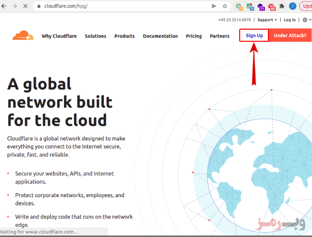The image size is (312, 237).
Task: Open the Products menu
Action: click(125, 36)
